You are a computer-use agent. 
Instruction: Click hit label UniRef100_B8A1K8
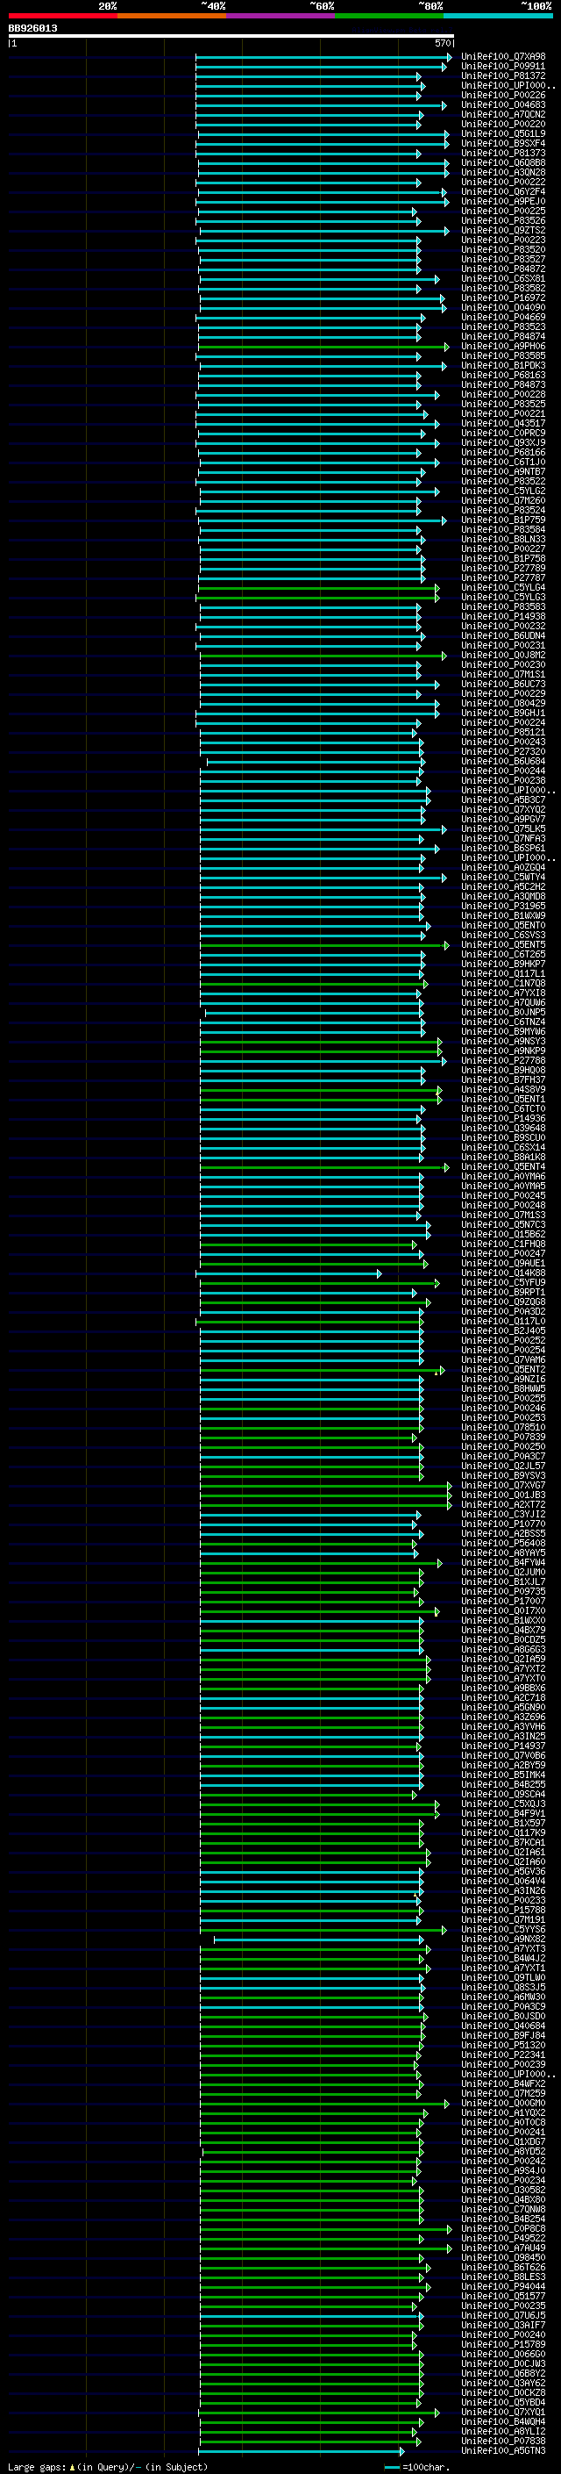503,1158
